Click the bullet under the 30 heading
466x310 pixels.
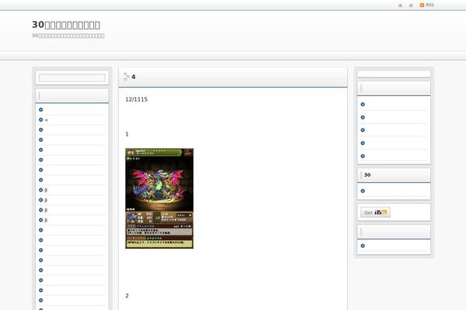[x=363, y=191]
